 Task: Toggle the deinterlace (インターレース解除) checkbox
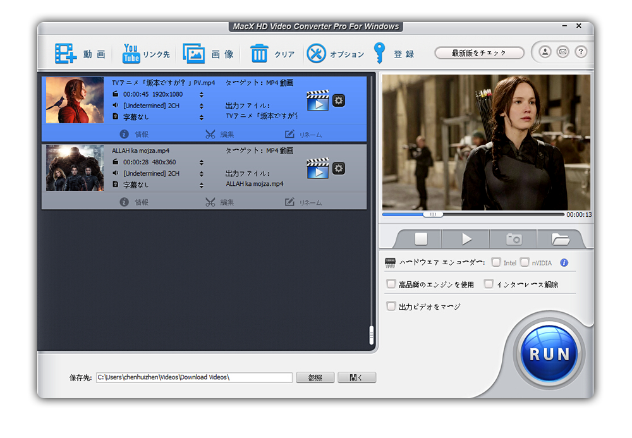tap(489, 284)
